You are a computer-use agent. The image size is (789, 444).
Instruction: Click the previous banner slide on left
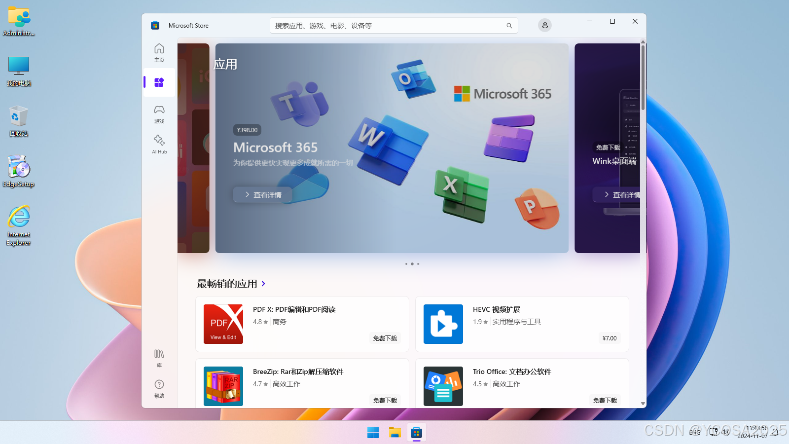pyautogui.click(x=193, y=148)
